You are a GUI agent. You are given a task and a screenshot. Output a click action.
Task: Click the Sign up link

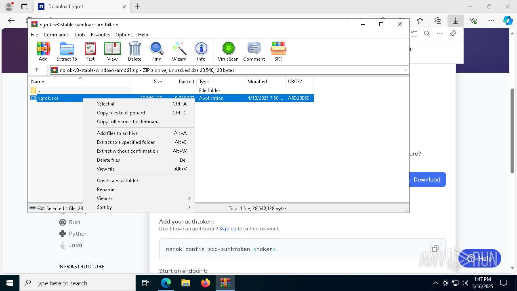tap(228, 229)
